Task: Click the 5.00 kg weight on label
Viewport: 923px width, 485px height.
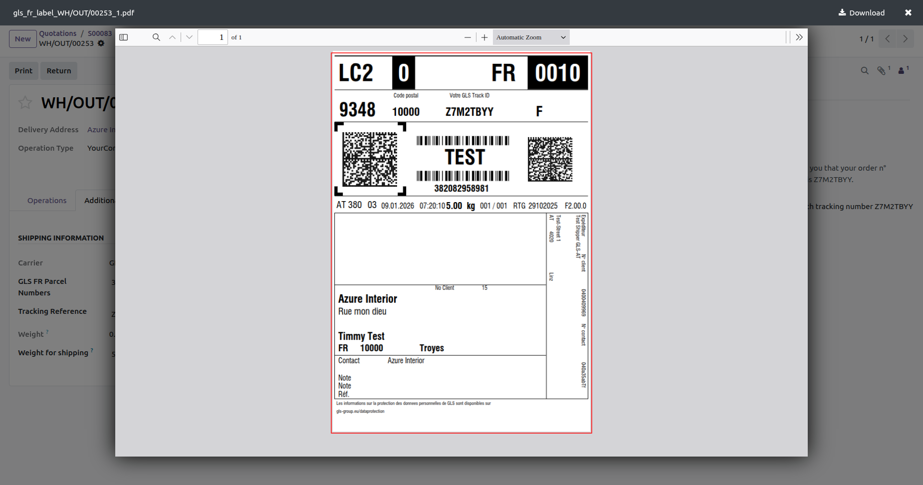Action: coord(461,206)
